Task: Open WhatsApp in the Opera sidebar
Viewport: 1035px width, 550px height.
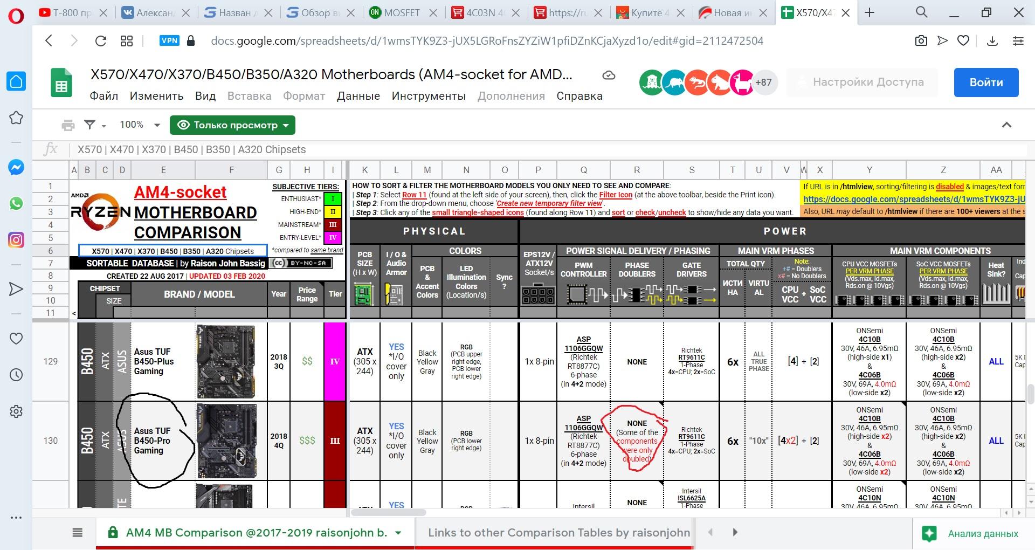Action: pos(16,203)
